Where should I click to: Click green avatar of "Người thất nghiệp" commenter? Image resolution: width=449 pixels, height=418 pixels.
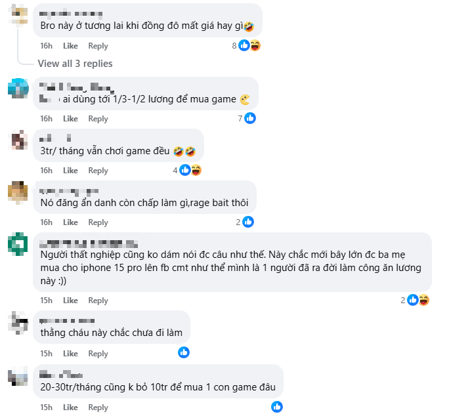[x=18, y=244]
